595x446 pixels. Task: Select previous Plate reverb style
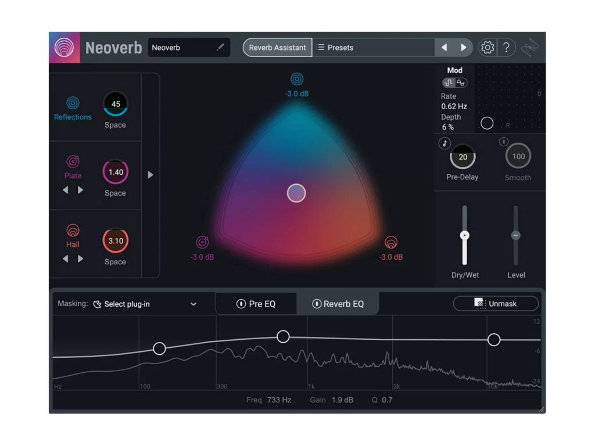tap(66, 190)
